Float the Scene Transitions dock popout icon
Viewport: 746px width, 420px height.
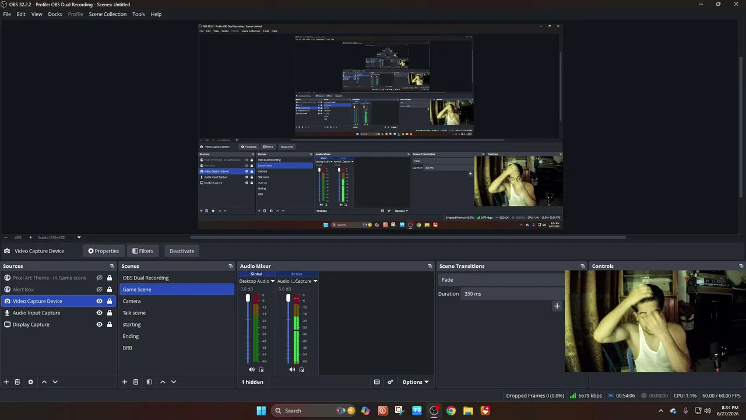tap(583, 266)
